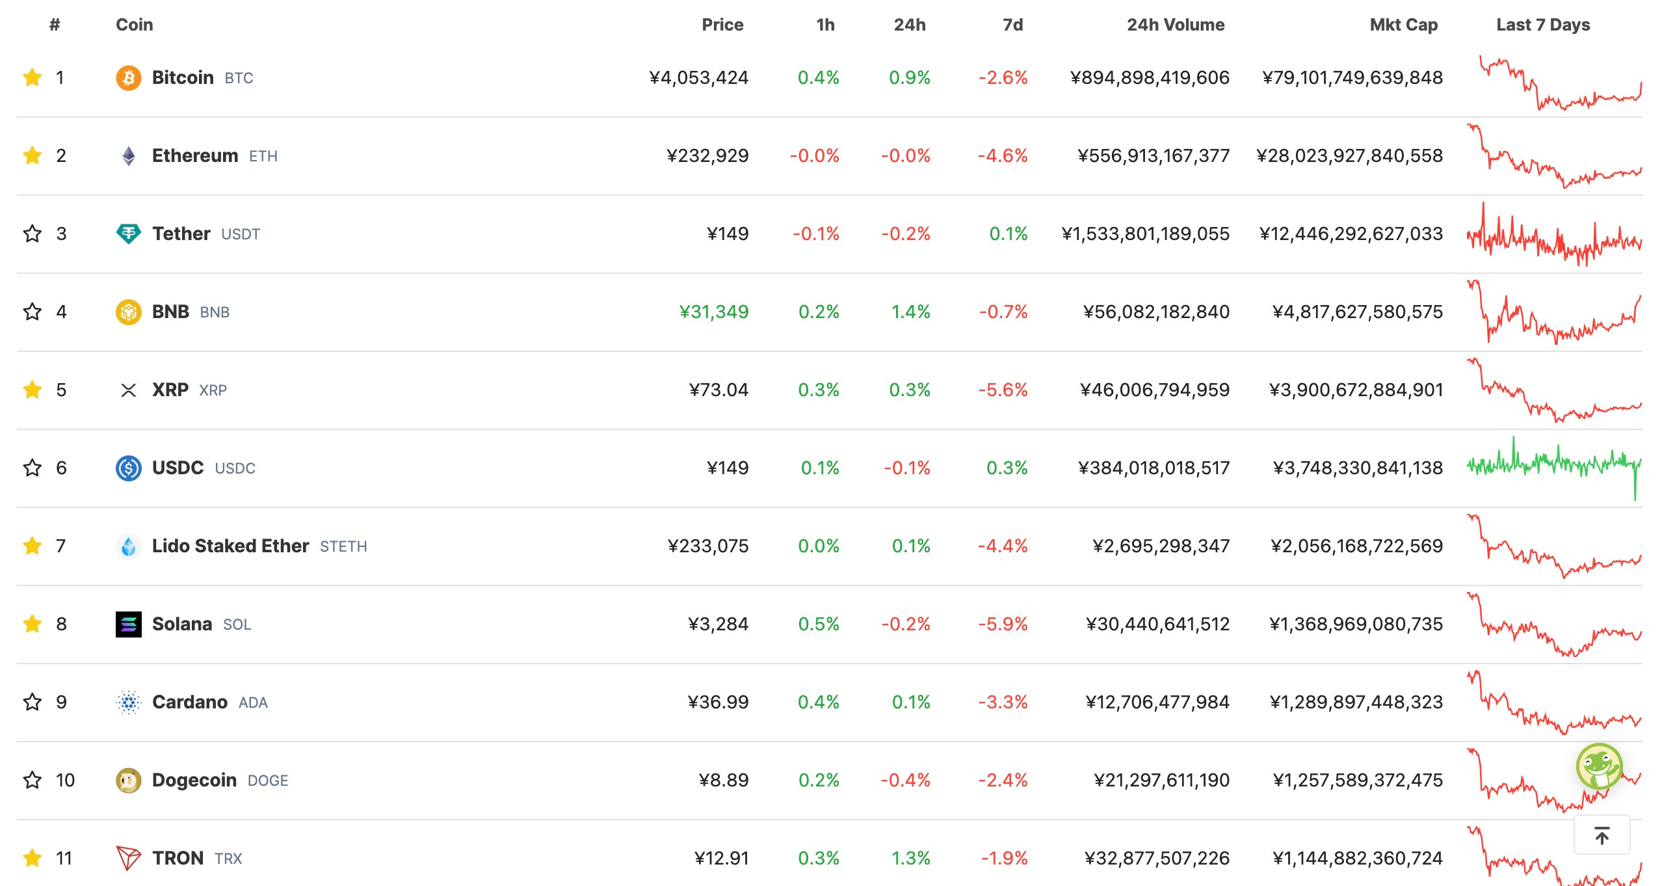The height and width of the screenshot is (886, 1662).
Task: Click Ethereum market cap ¥28,023,927,840,558
Action: (x=1349, y=156)
